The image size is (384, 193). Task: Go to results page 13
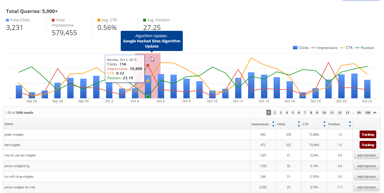(347, 113)
